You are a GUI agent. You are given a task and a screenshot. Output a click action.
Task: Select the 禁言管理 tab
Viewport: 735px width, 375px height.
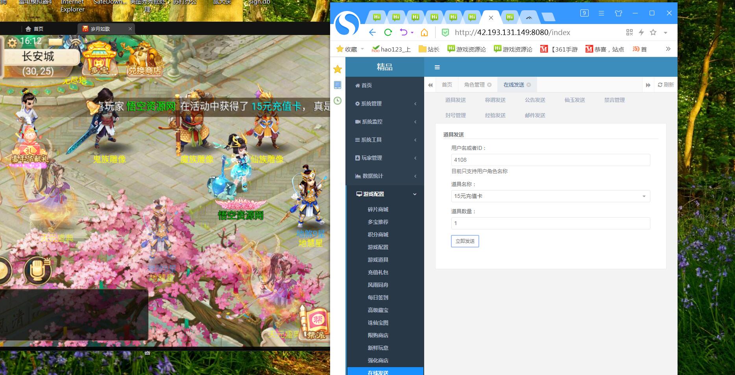click(x=614, y=100)
